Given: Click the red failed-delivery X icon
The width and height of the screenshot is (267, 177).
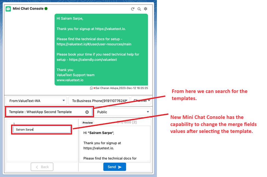Looking at the screenshot, I should (94, 88).
